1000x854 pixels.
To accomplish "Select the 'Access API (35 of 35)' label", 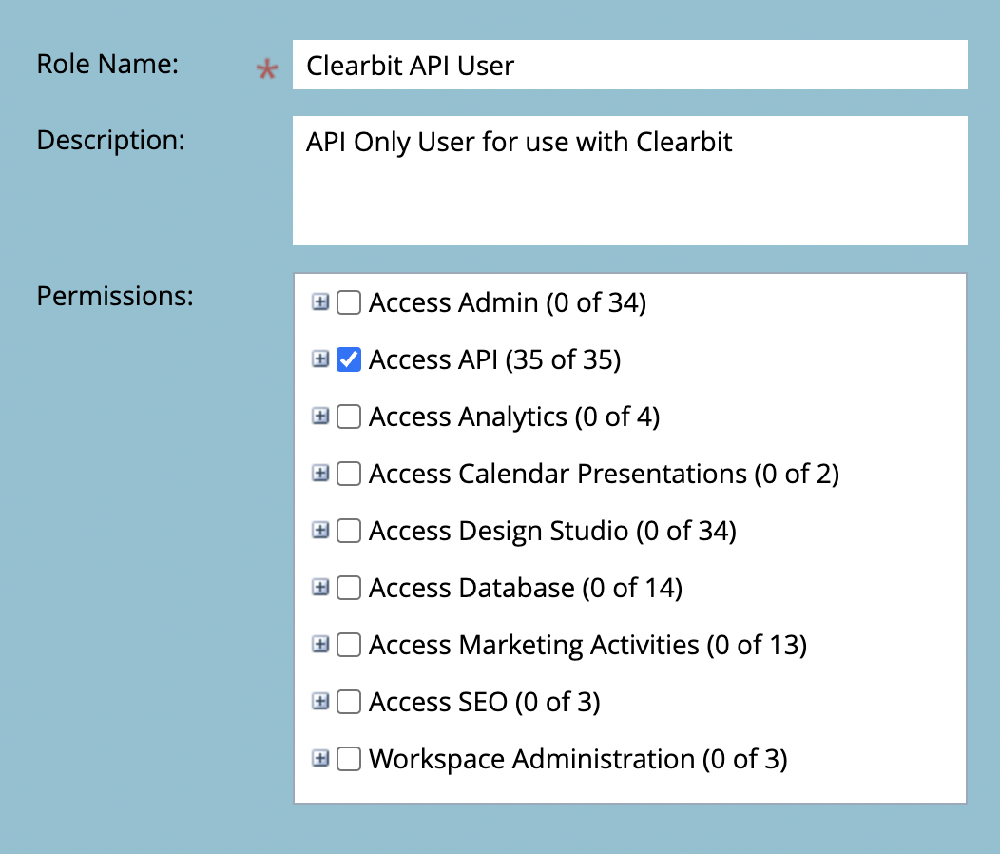I will tap(495, 360).
